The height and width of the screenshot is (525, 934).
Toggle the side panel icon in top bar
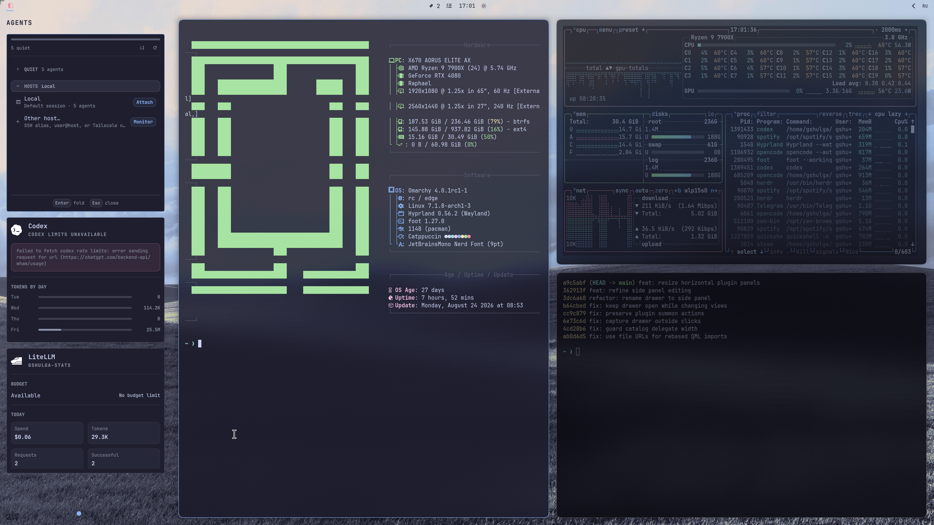[11, 6]
